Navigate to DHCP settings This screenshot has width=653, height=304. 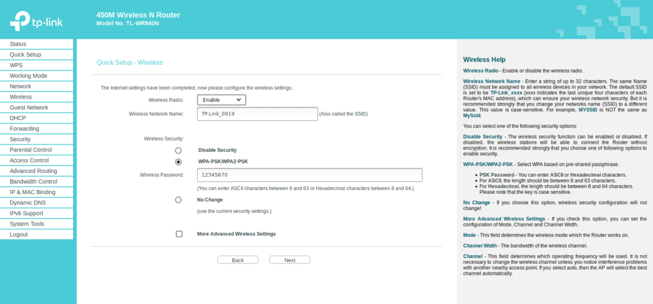click(x=18, y=118)
